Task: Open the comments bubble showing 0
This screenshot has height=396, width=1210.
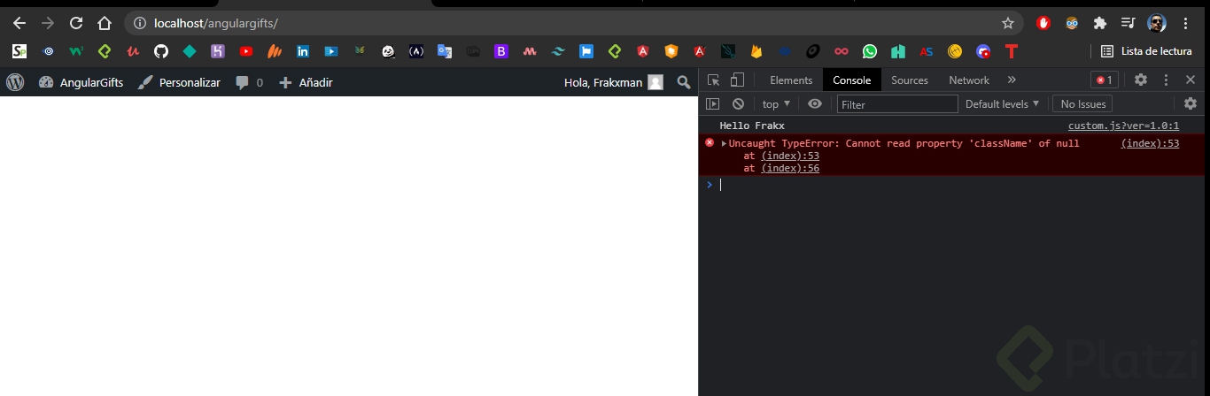Action: 249,82
